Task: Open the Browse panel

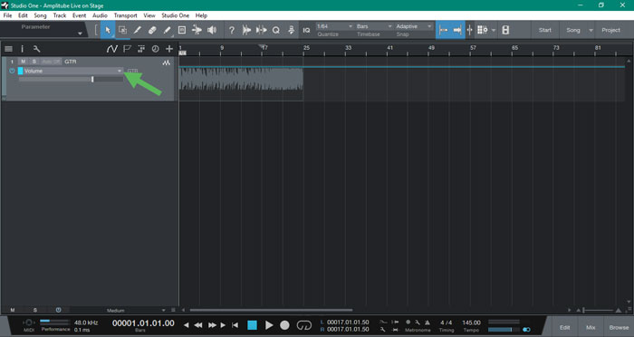Action: pos(619,327)
